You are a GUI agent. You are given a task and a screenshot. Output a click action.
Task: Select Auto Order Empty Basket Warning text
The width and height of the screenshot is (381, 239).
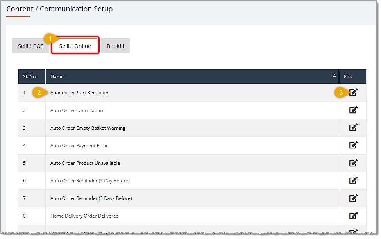[88, 128]
